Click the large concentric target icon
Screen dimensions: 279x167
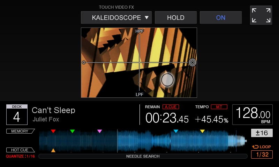pyautogui.click(x=193, y=63)
